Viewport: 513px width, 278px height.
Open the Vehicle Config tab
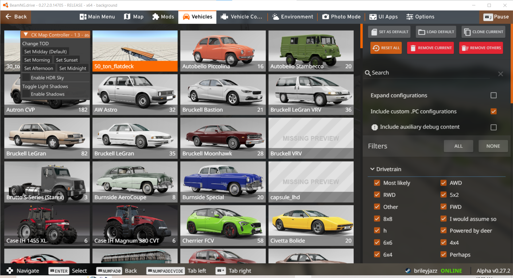[241, 17]
